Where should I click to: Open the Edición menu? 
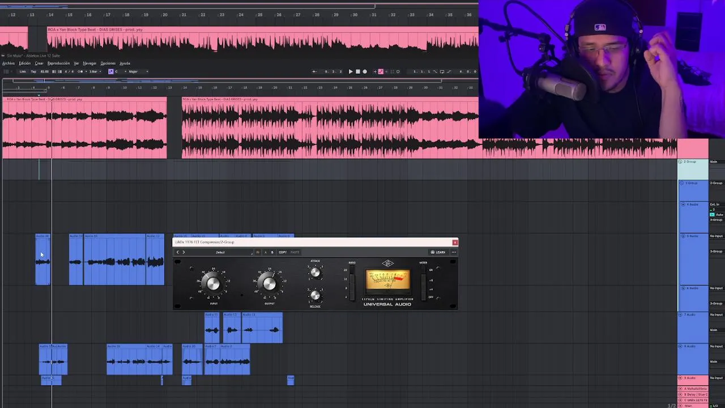click(x=24, y=63)
